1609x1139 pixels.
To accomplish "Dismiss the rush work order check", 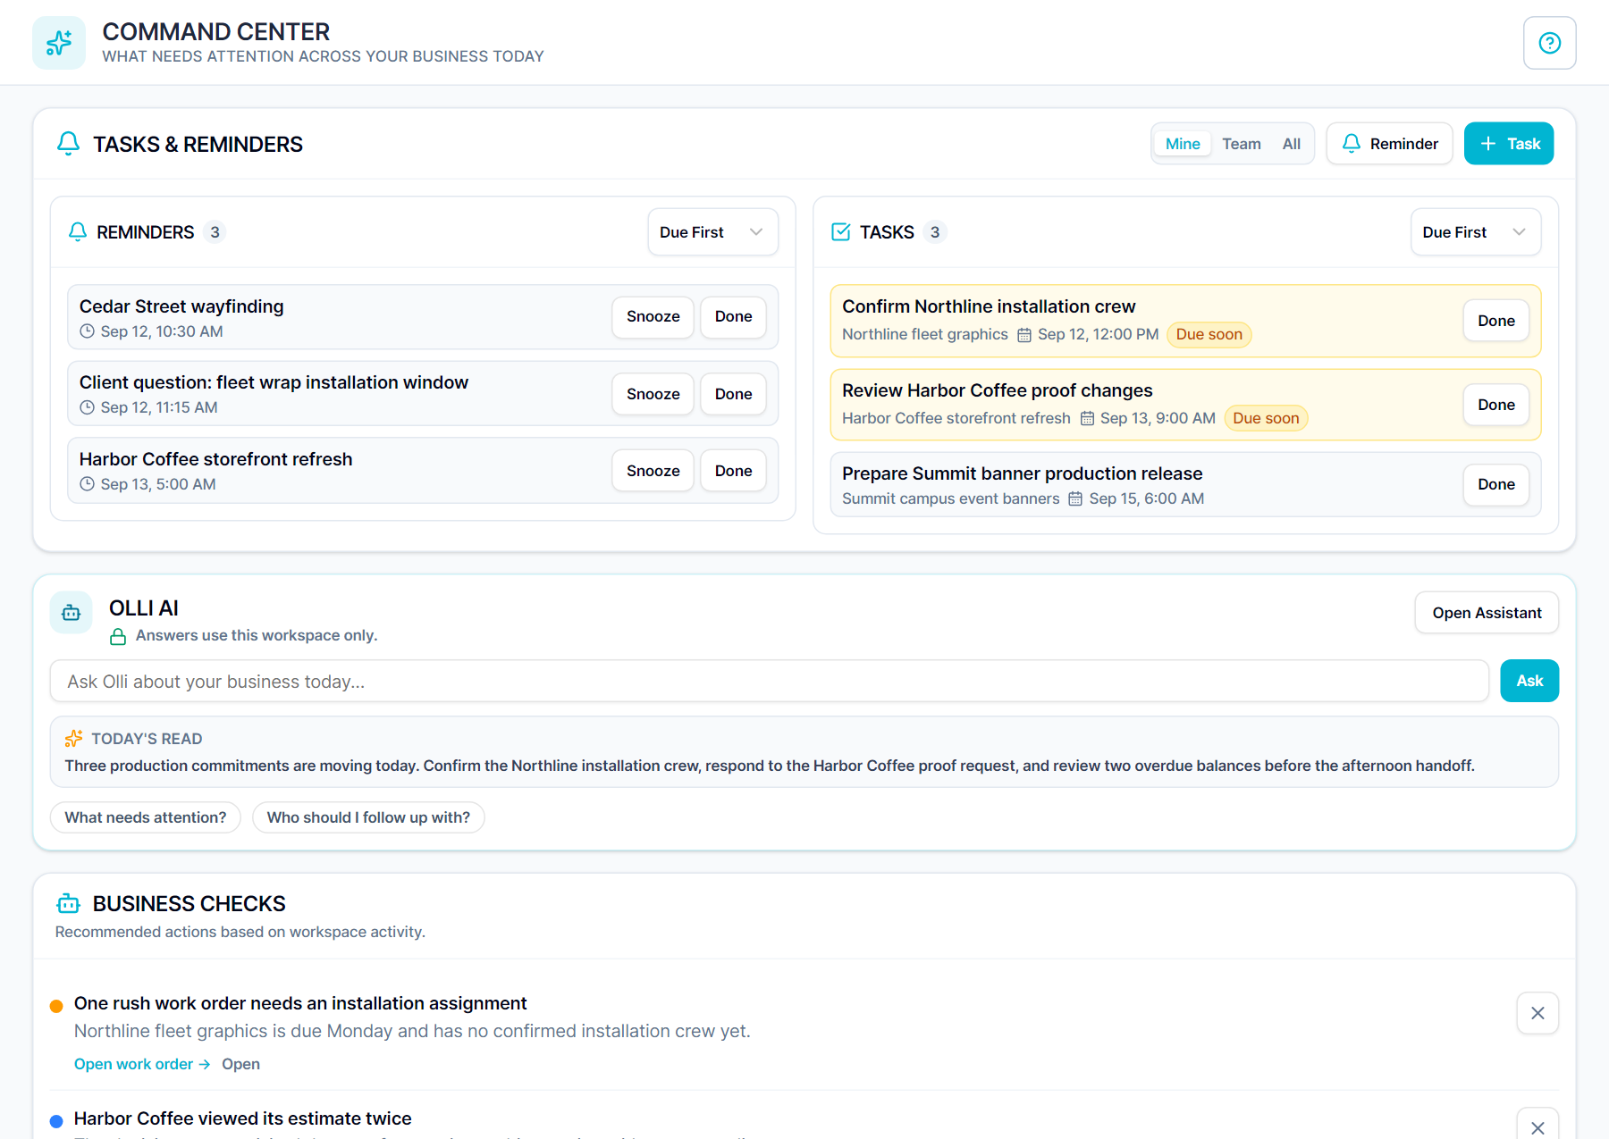I will pyautogui.click(x=1537, y=1013).
